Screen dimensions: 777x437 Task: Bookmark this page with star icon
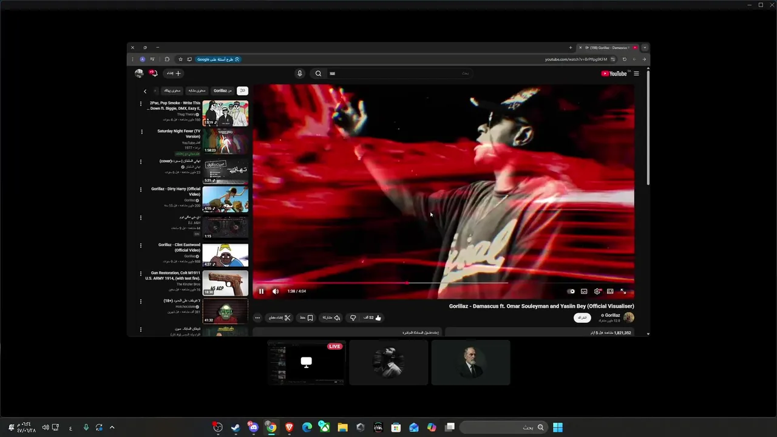[180, 59]
